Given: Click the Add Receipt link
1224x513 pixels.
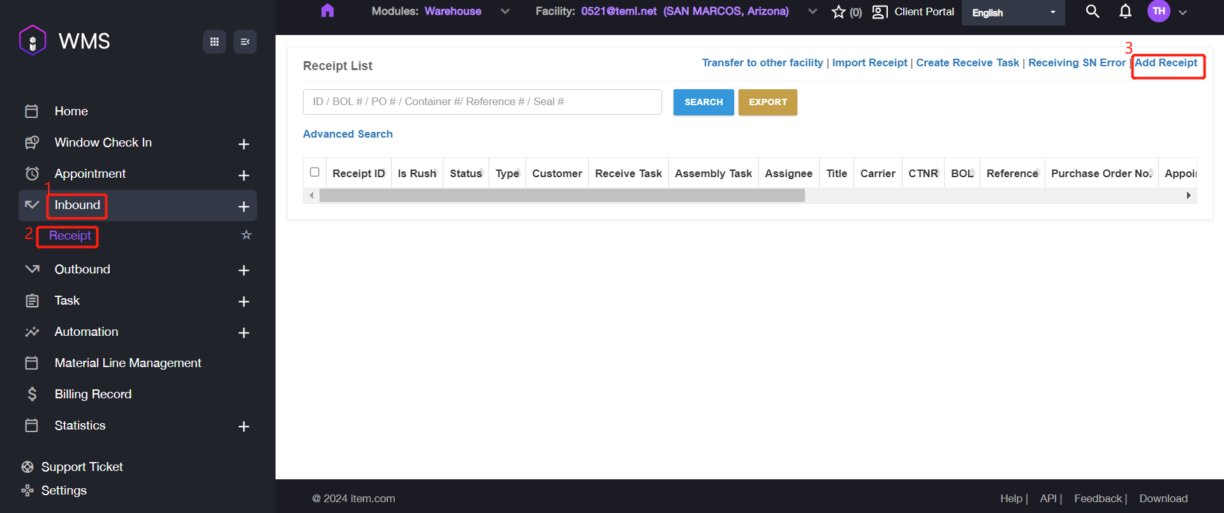Looking at the screenshot, I should click(x=1165, y=63).
